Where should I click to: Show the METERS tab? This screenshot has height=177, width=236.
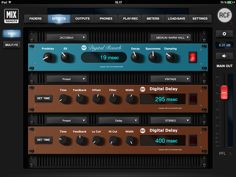153,19
